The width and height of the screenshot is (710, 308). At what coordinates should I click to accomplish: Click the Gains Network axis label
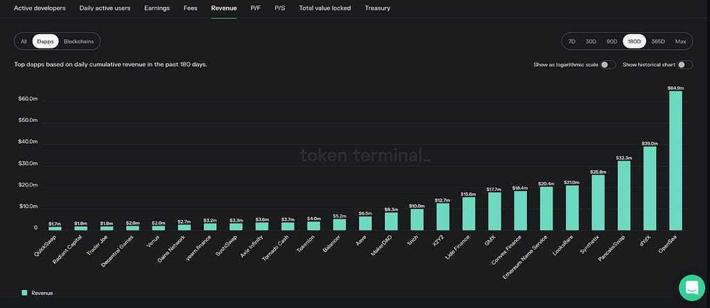point(173,248)
